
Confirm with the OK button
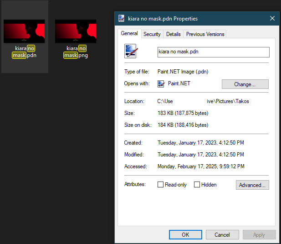(x=185, y=235)
